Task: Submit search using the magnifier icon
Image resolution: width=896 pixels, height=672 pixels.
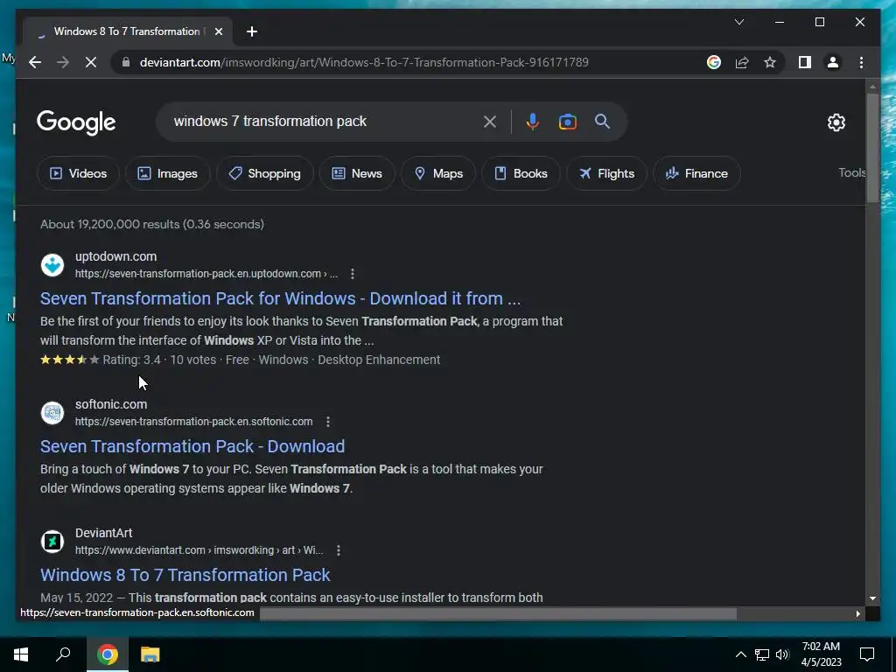Action: point(602,122)
